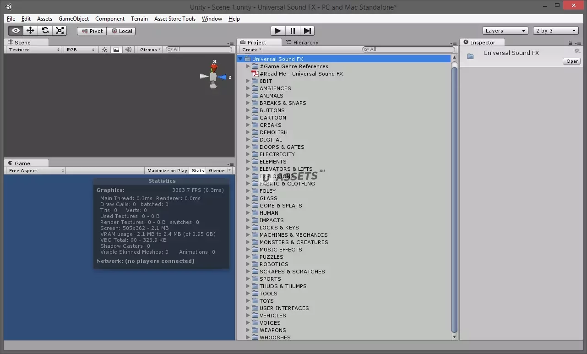Viewport: 587px width, 354px height.
Task: Select the Move tool
Action: pyautogui.click(x=30, y=31)
